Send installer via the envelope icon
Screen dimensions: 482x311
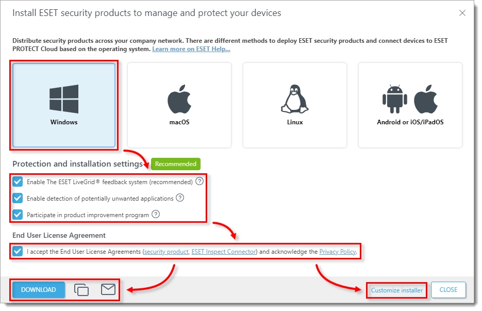[108, 290]
